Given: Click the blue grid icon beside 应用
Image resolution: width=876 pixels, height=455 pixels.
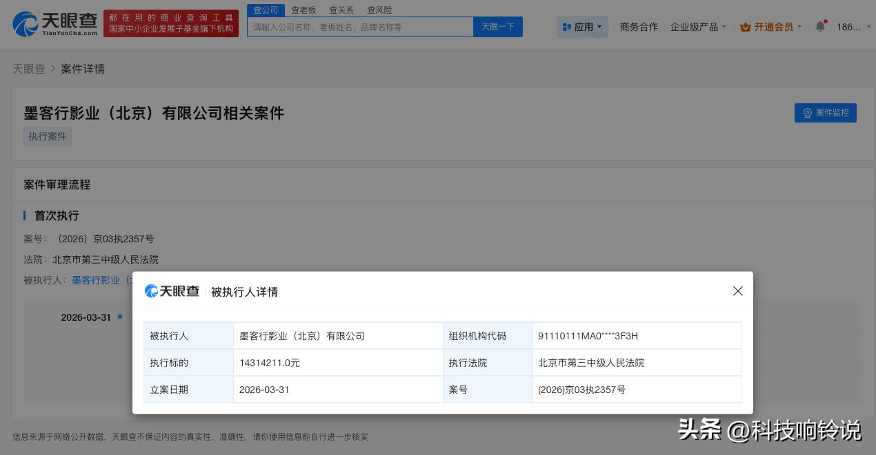Looking at the screenshot, I should (566, 26).
